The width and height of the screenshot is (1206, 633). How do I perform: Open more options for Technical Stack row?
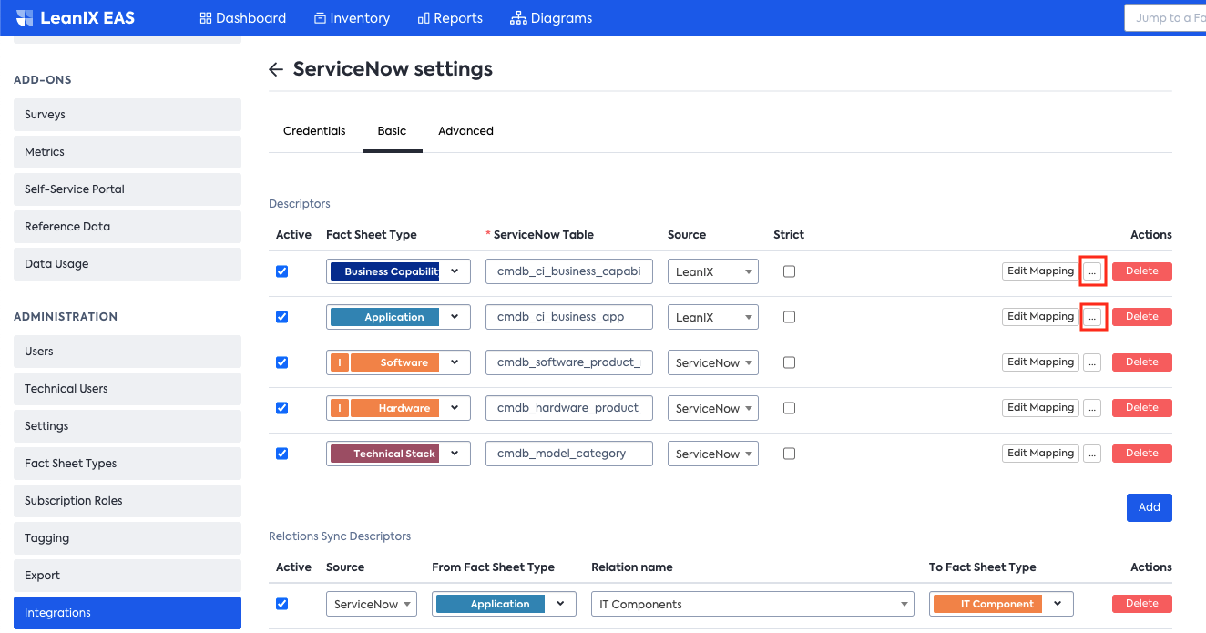click(1092, 454)
